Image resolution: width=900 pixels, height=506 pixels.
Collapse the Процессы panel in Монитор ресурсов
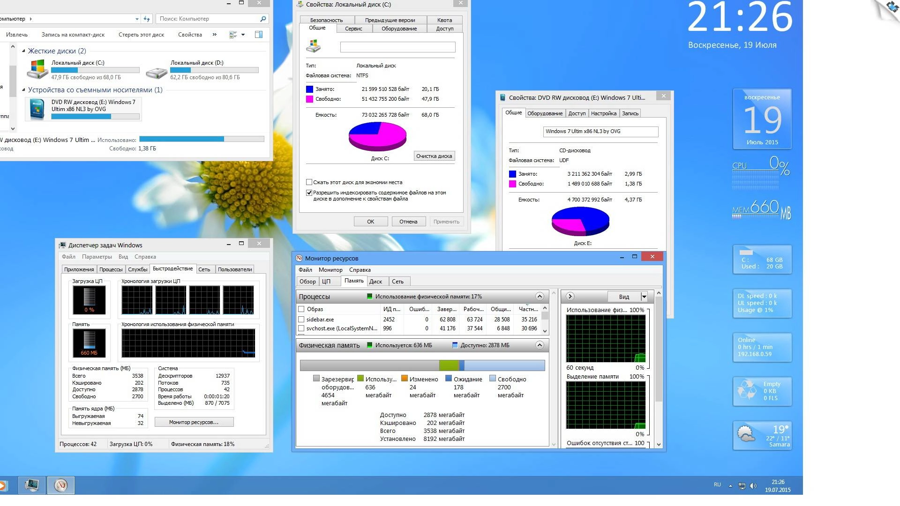point(539,296)
